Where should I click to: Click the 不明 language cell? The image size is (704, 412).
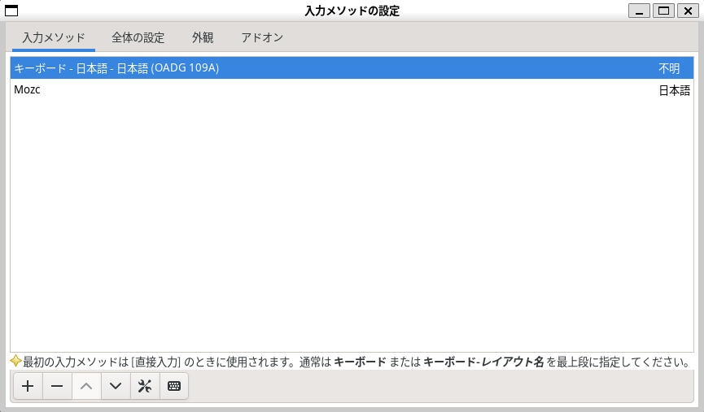pos(669,68)
